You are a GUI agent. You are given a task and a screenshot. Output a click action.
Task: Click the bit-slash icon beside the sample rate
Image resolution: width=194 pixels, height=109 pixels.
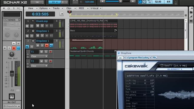point(144,2)
